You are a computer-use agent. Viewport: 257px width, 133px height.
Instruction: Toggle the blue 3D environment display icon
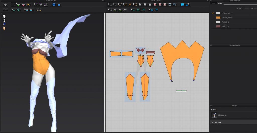click(4, 24)
